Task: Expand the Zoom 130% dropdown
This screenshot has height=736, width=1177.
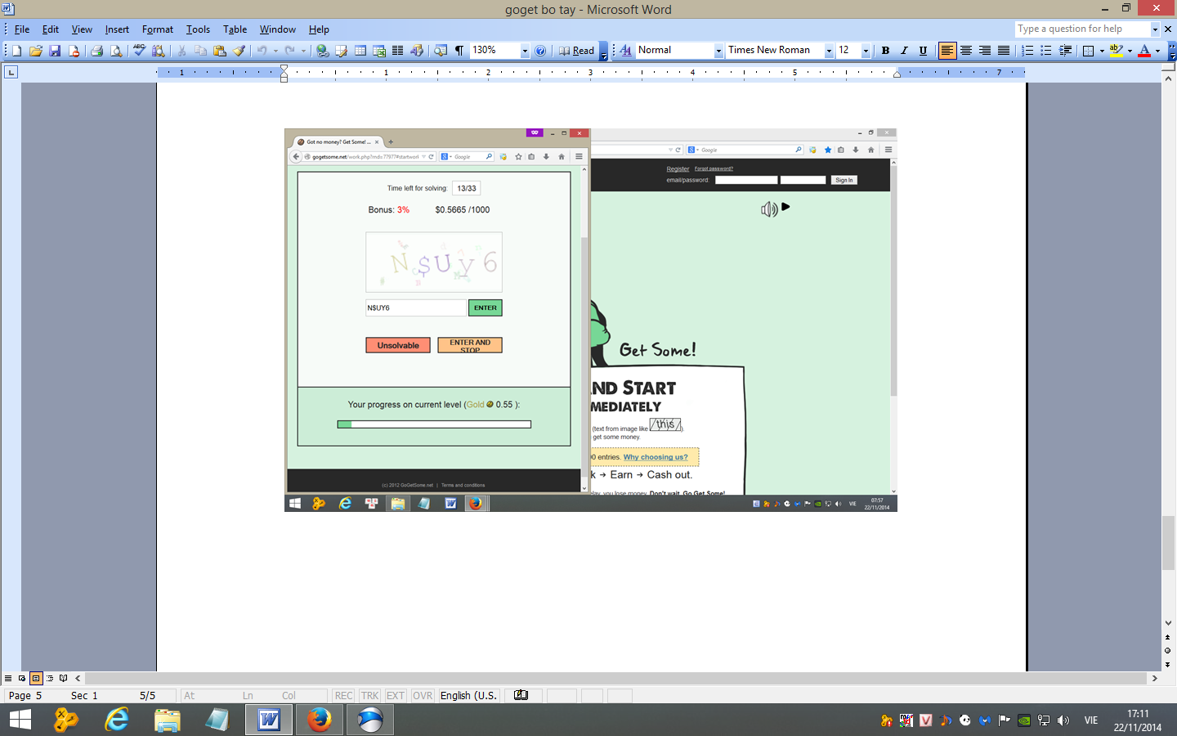Action: click(x=525, y=51)
